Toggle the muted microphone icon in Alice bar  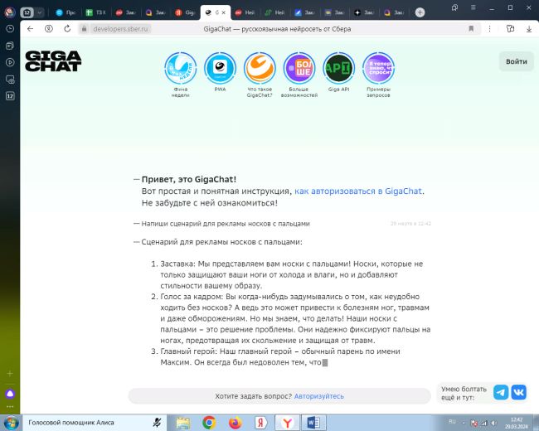click(x=157, y=423)
